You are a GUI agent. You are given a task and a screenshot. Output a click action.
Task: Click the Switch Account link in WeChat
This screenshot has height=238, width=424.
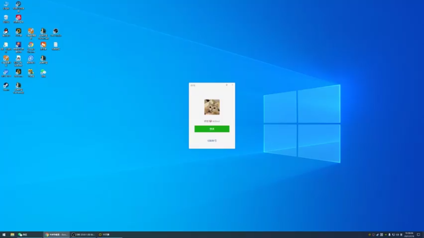(x=211, y=141)
